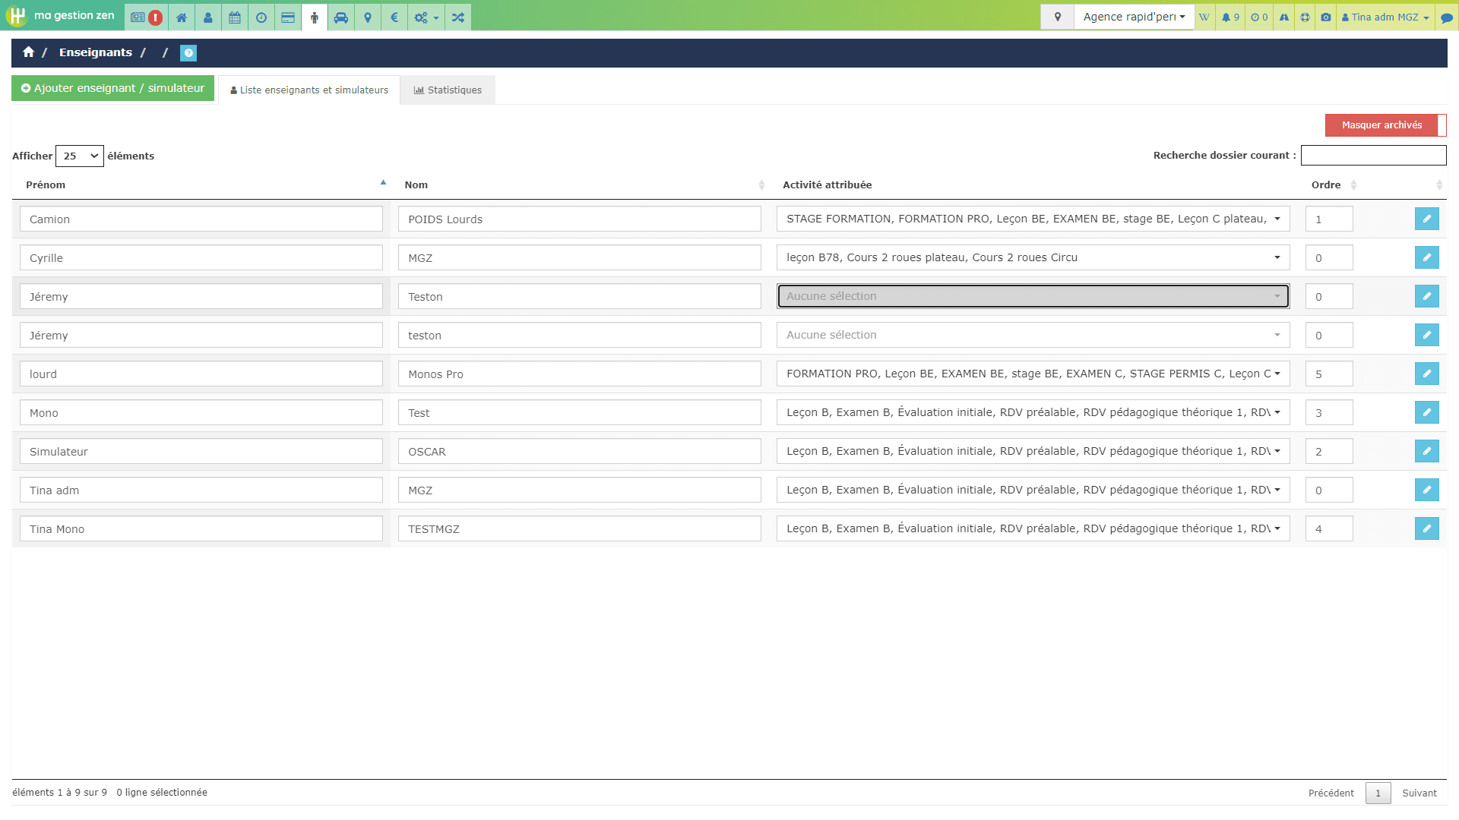Open activity dropdown for TESTMGZ row
Screen dimensions: 1459x820
click(1033, 528)
